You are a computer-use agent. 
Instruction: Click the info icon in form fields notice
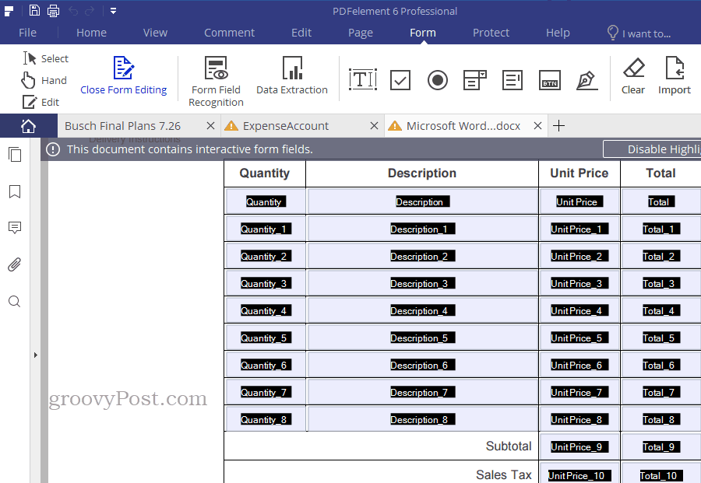point(53,149)
